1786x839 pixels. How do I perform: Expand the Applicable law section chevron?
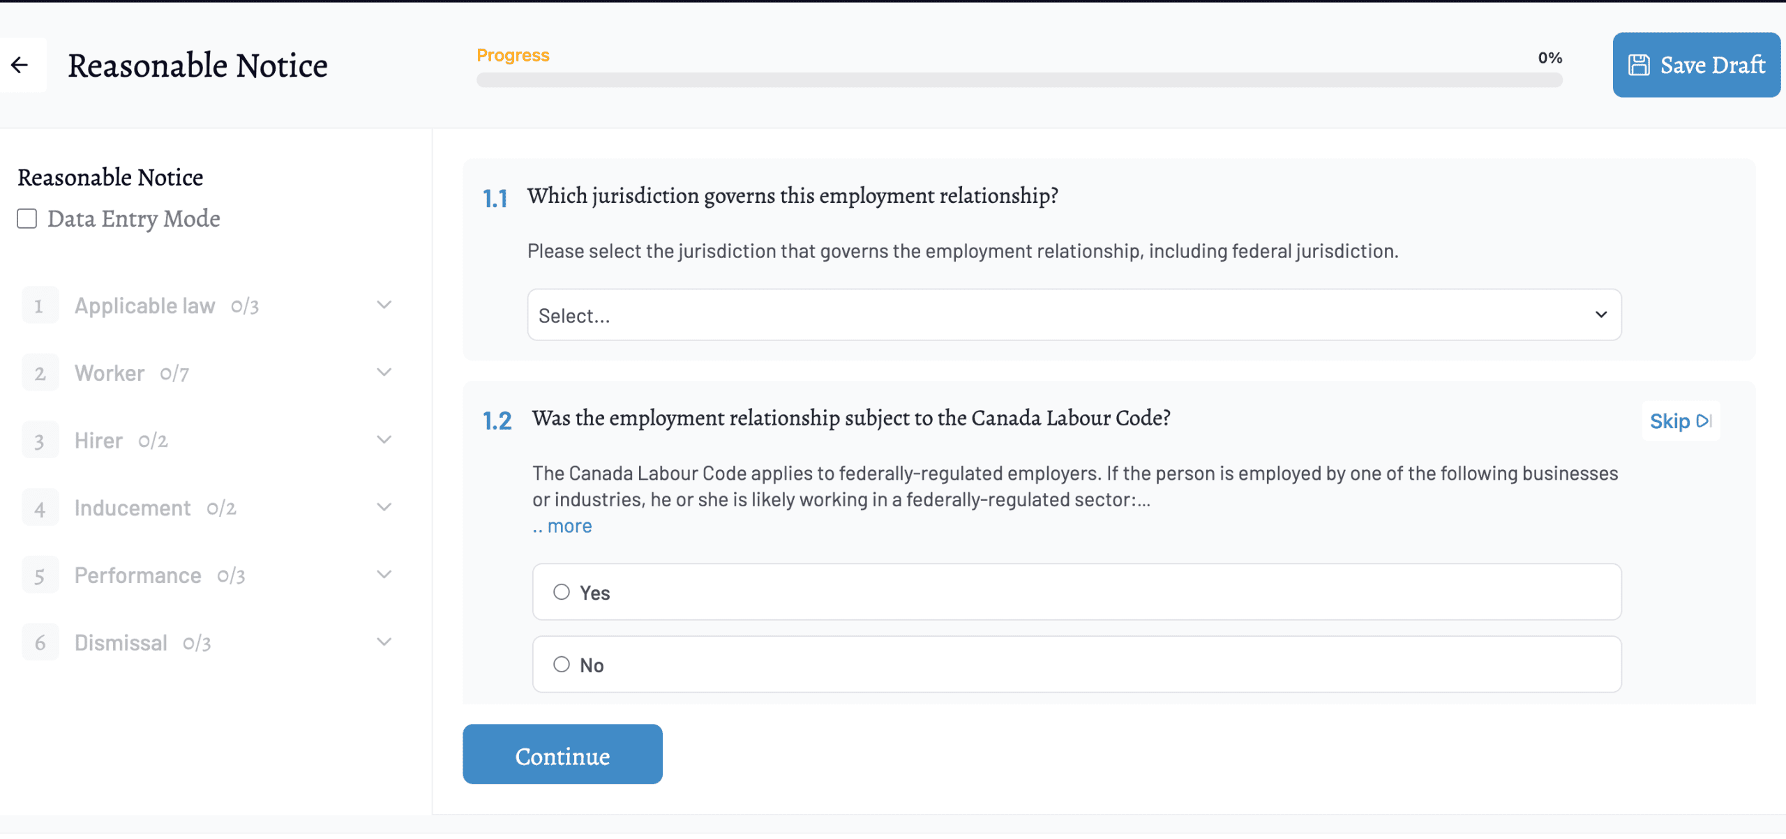click(384, 305)
